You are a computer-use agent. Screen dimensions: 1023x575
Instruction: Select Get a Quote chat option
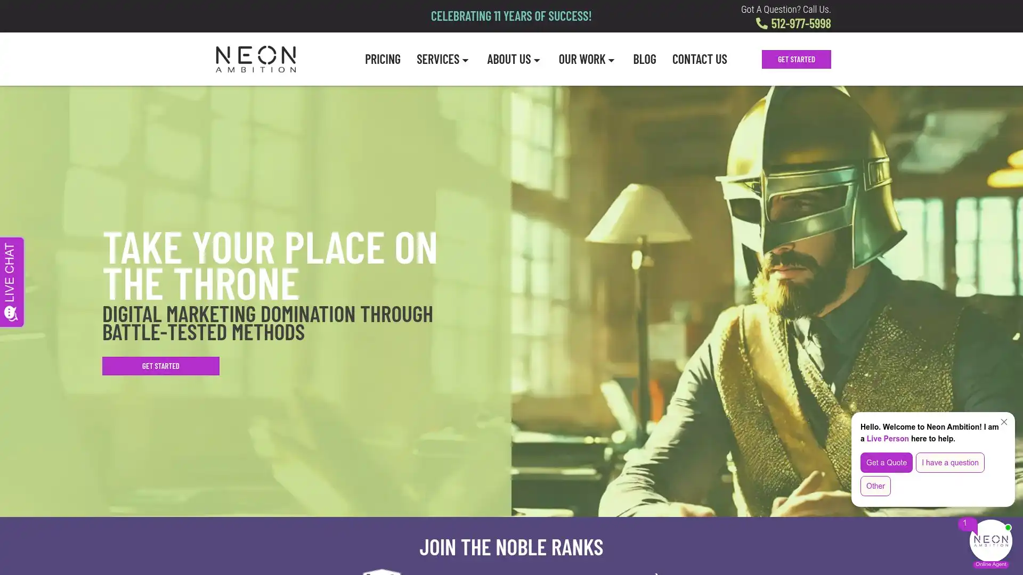tap(886, 462)
